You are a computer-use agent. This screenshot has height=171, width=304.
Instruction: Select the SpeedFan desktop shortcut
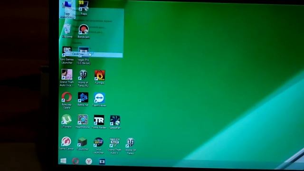(115, 122)
